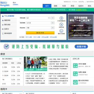This screenshot has height=94, width=94.
Task: Show the previous slide in the image carousel
Action: pos(25,64)
